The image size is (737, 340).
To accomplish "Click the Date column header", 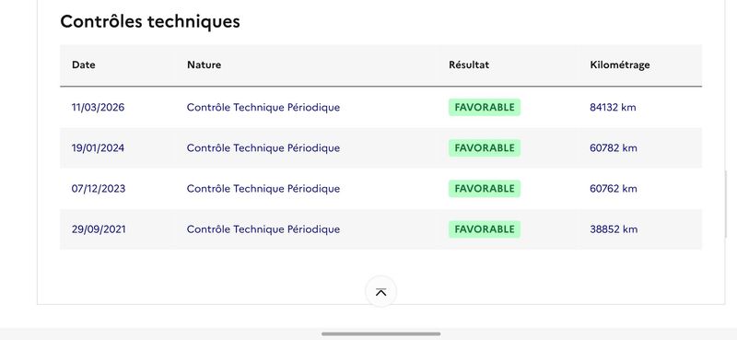I will [84, 64].
